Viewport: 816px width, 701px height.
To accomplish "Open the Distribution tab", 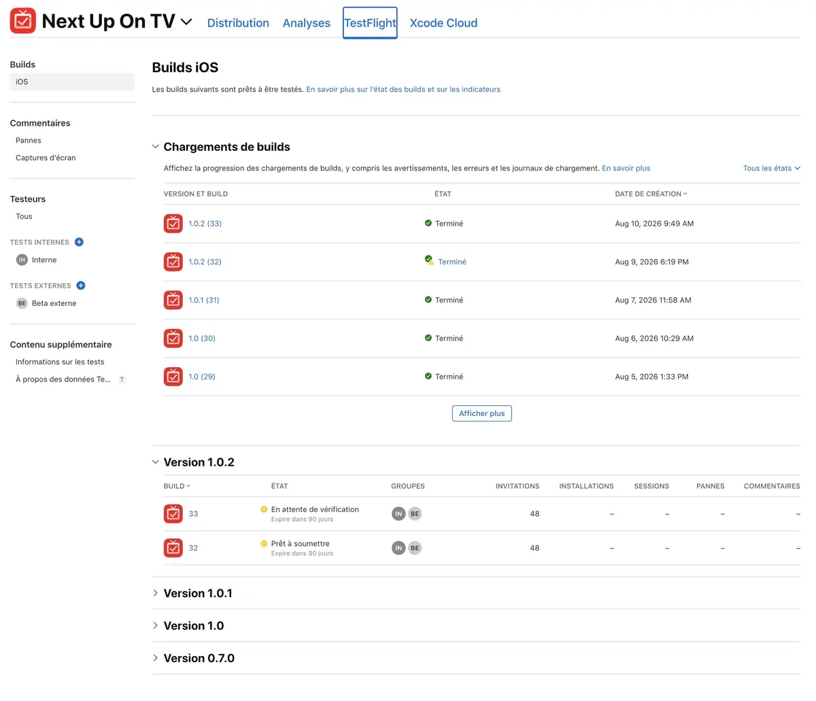I will [238, 22].
